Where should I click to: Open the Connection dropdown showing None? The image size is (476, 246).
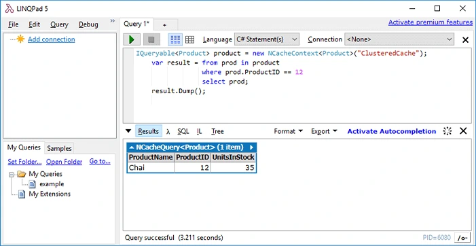399,39
